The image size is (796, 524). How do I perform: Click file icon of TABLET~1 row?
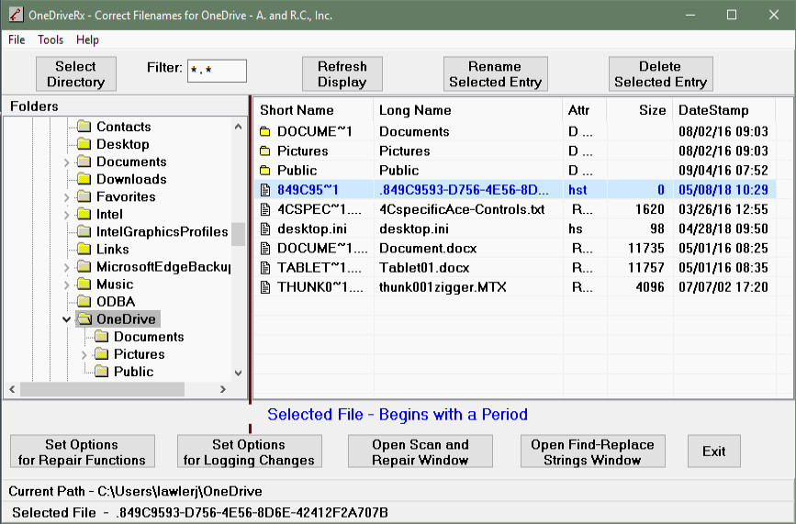pos(265,268)
